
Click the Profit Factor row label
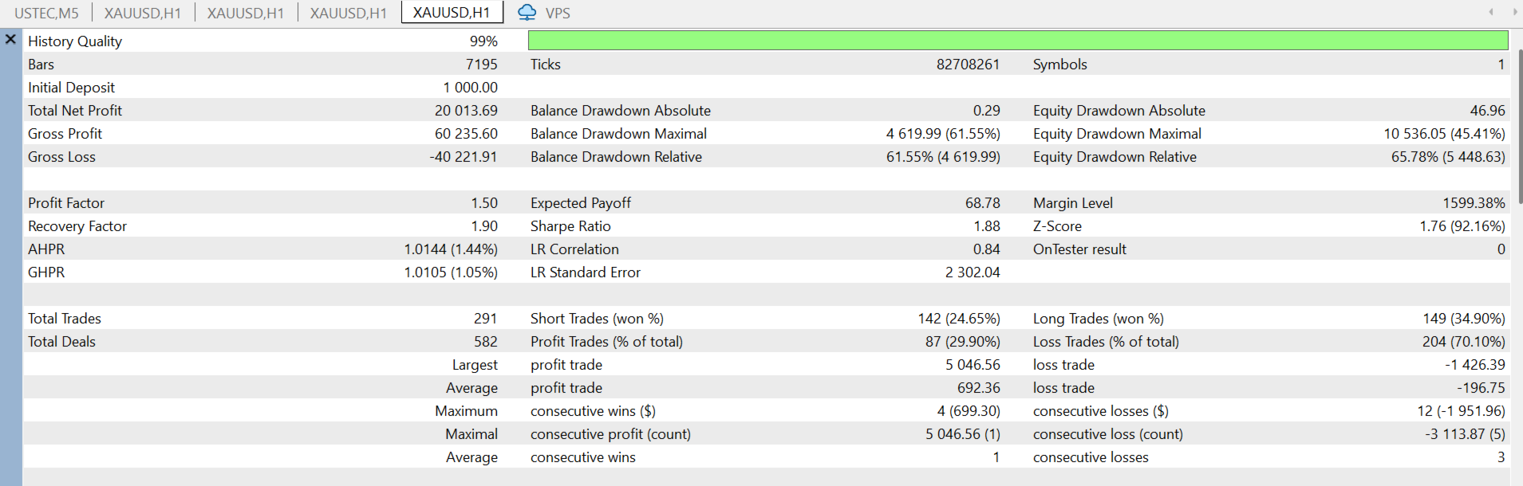[x=66, y=203]
